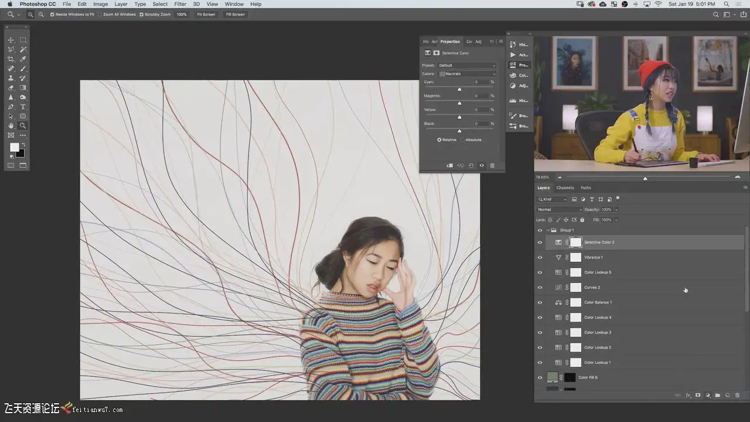The width and height of the screenshot is (750, 422).
Task: Open the Normal blend mode dropdown
Action: [x=560, y=209]
